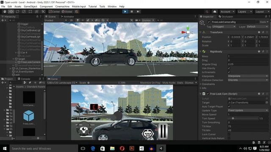This screenshot has height=152, width=271.
Task: Select FreeLookCamera in Hierarchy
Action: (x=30, y=62)
